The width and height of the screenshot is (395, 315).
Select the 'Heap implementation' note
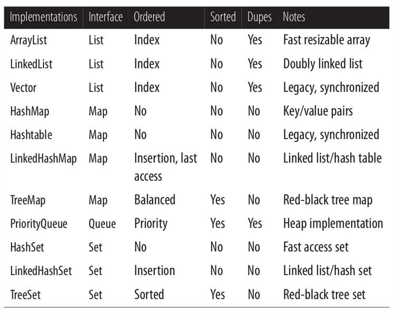333,224
